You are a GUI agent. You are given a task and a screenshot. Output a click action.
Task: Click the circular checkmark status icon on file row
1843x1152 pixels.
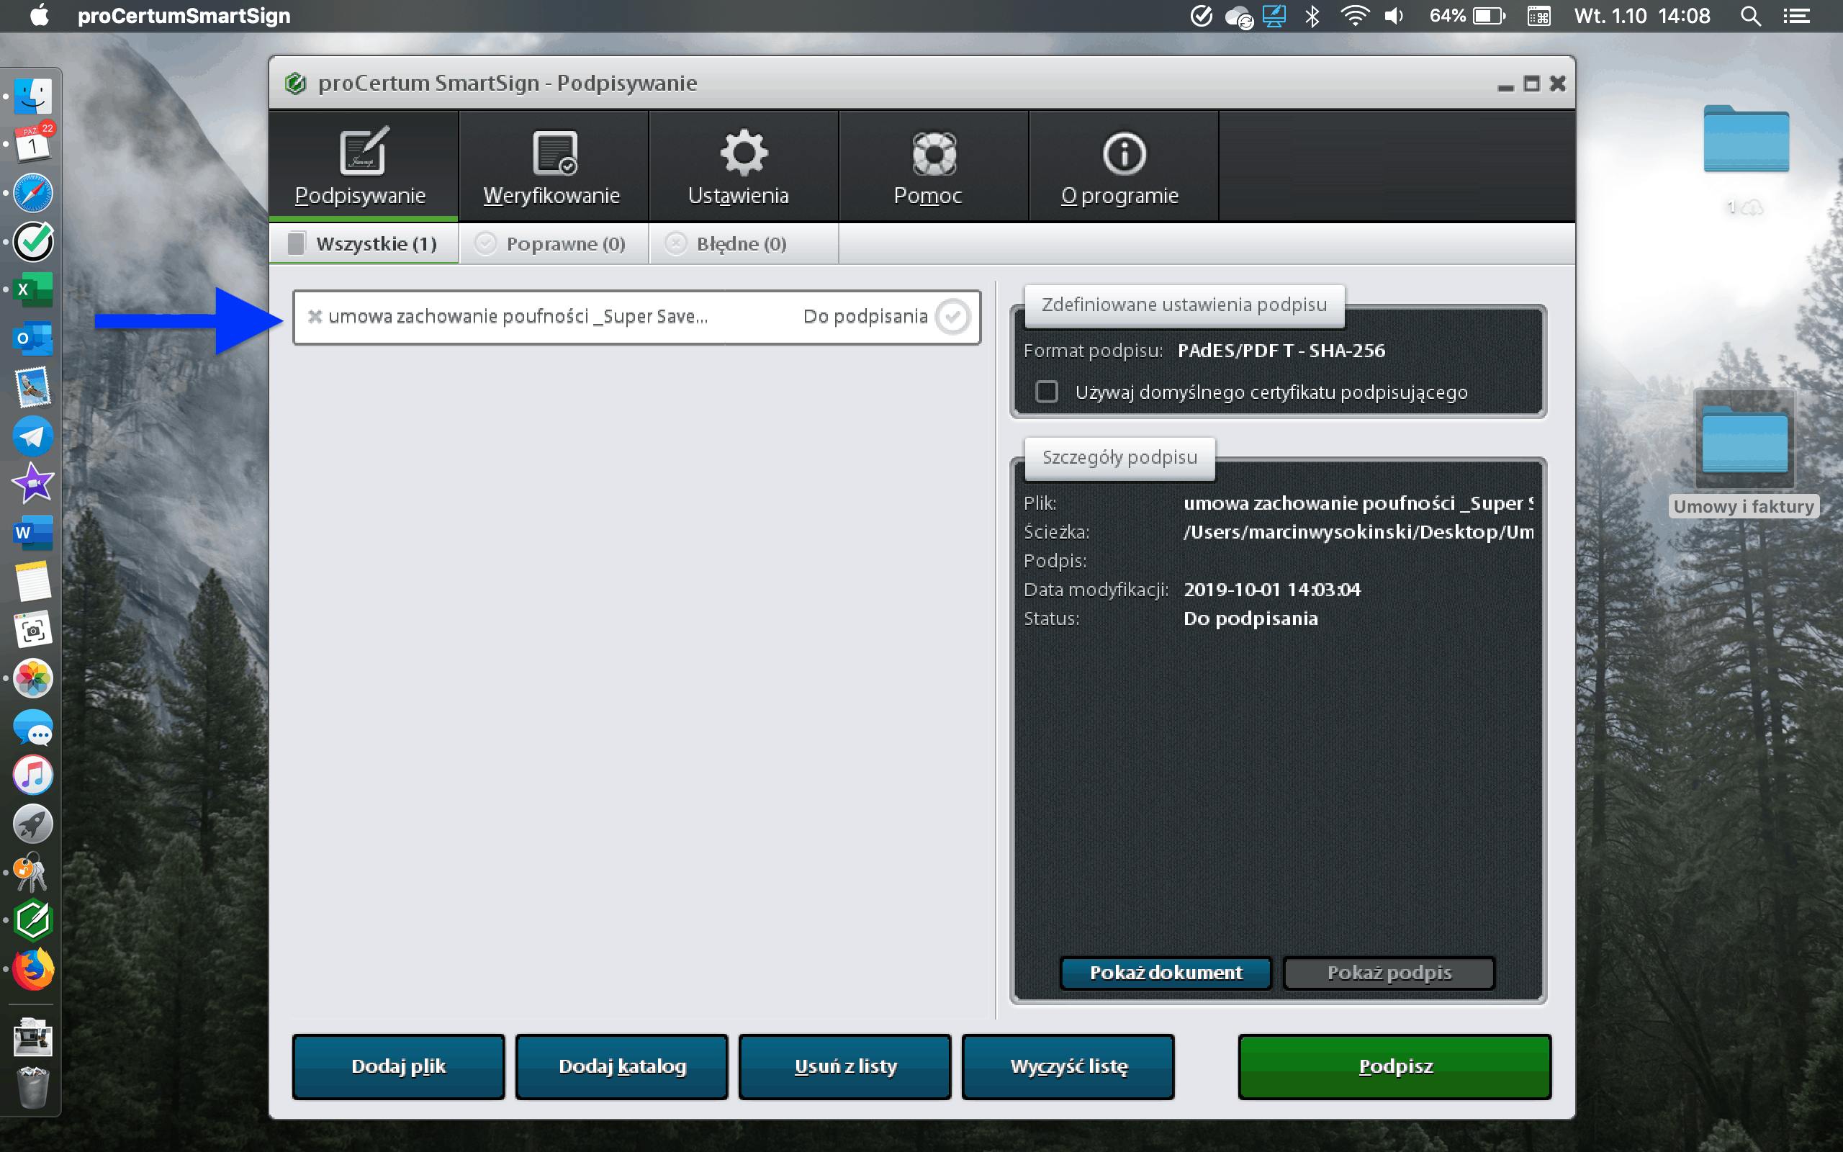952,316
